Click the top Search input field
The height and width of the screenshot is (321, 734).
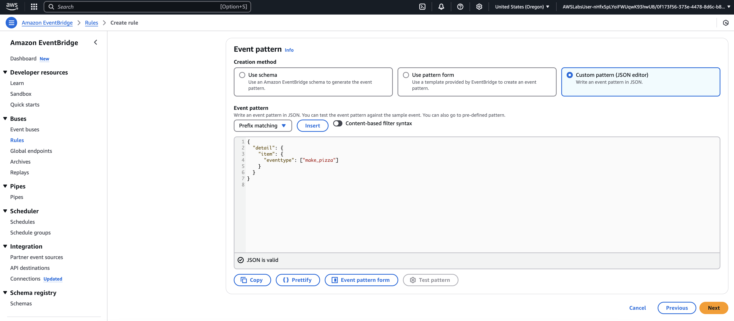point(147,7)
